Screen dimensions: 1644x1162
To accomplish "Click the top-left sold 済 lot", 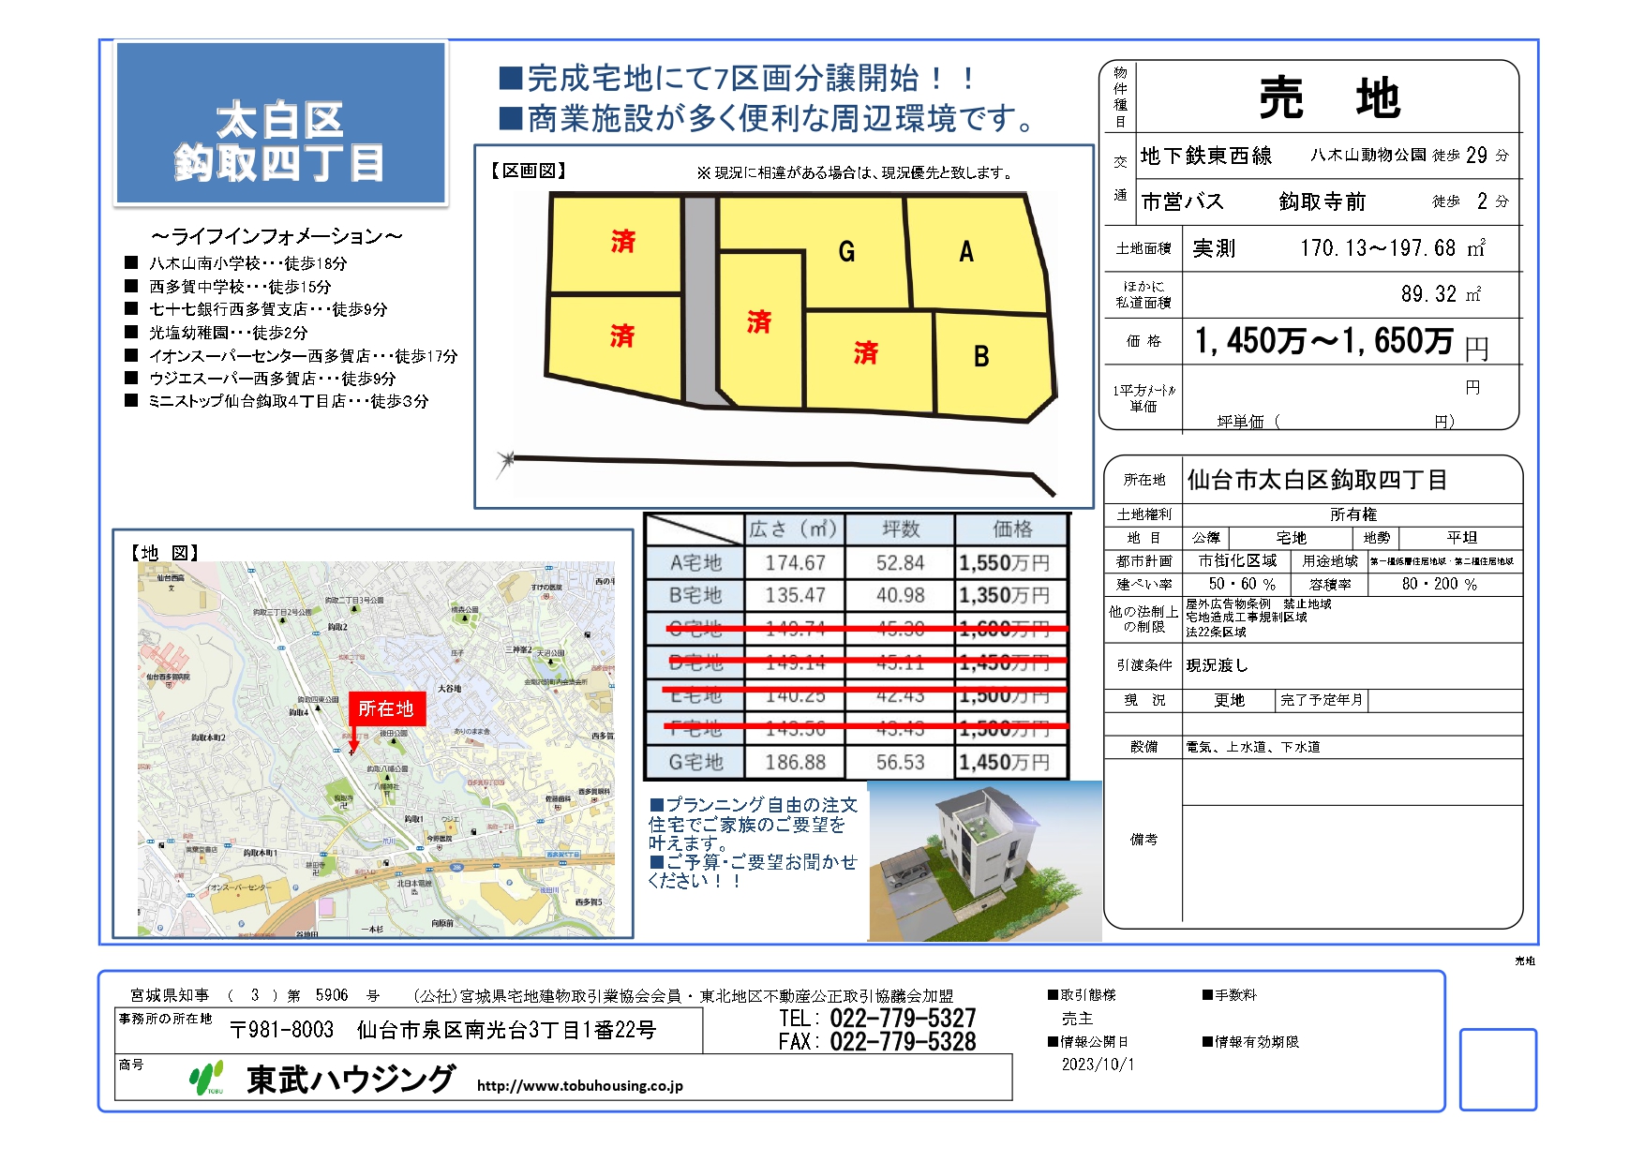I will click(x=622, y=242).
